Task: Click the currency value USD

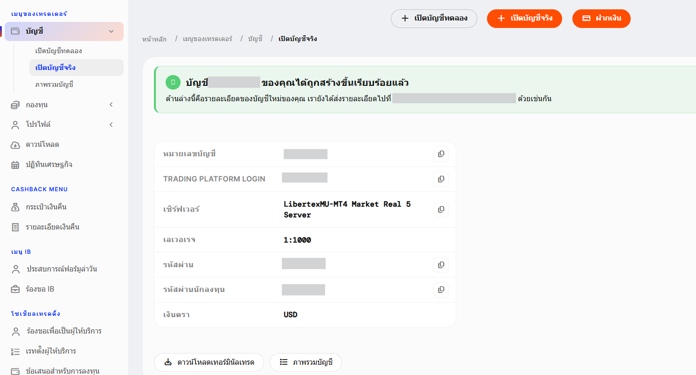Action: (290, 315)
